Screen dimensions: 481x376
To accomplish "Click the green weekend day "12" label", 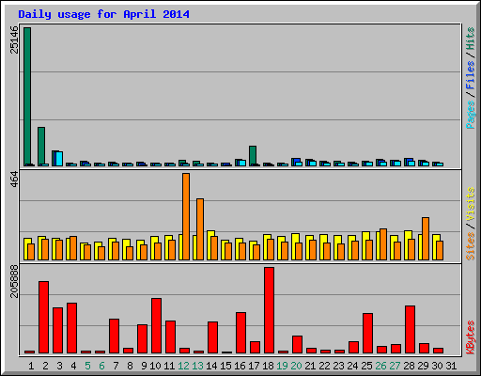I will [x=183, y=366].
